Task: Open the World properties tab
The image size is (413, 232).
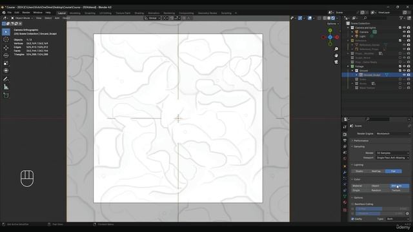Action: [x=345, y=159]
